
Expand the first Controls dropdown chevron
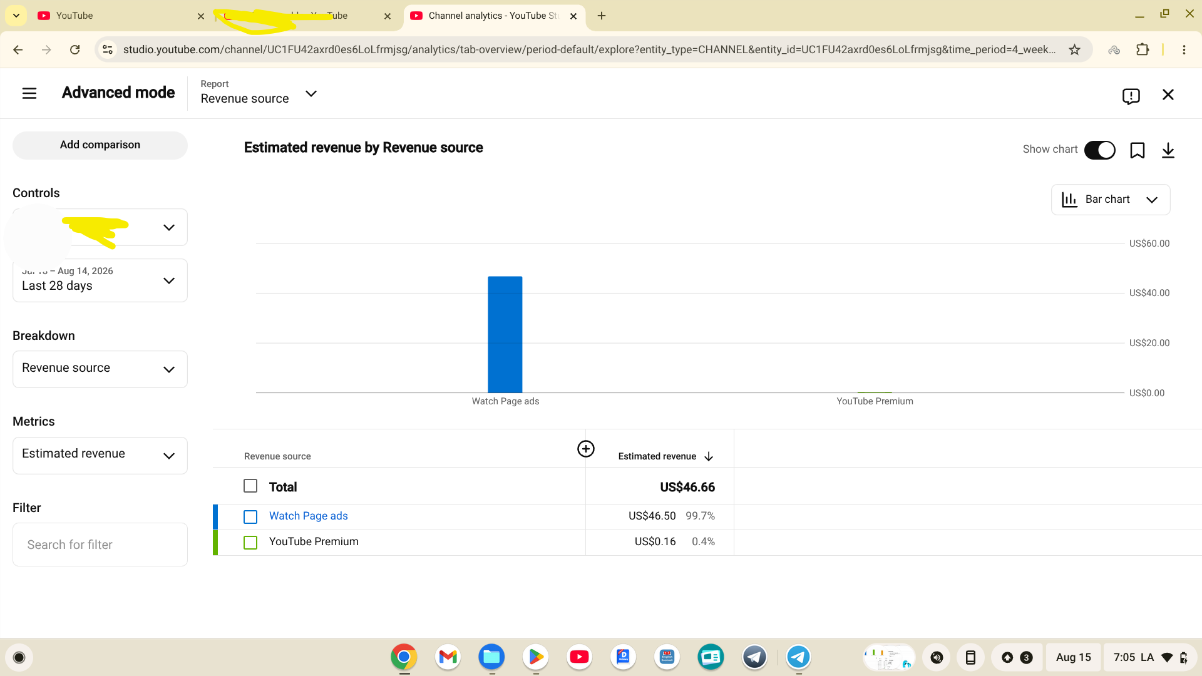point(169,227)
